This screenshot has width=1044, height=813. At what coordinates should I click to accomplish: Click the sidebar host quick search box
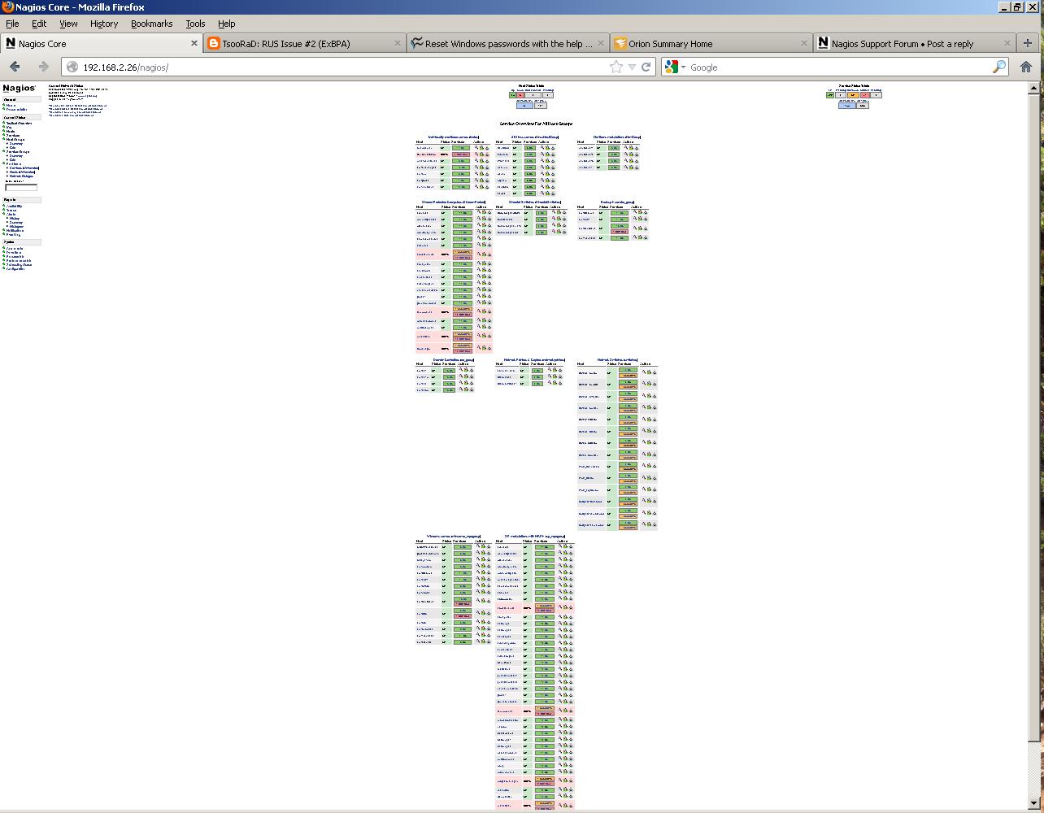(21, 188)
